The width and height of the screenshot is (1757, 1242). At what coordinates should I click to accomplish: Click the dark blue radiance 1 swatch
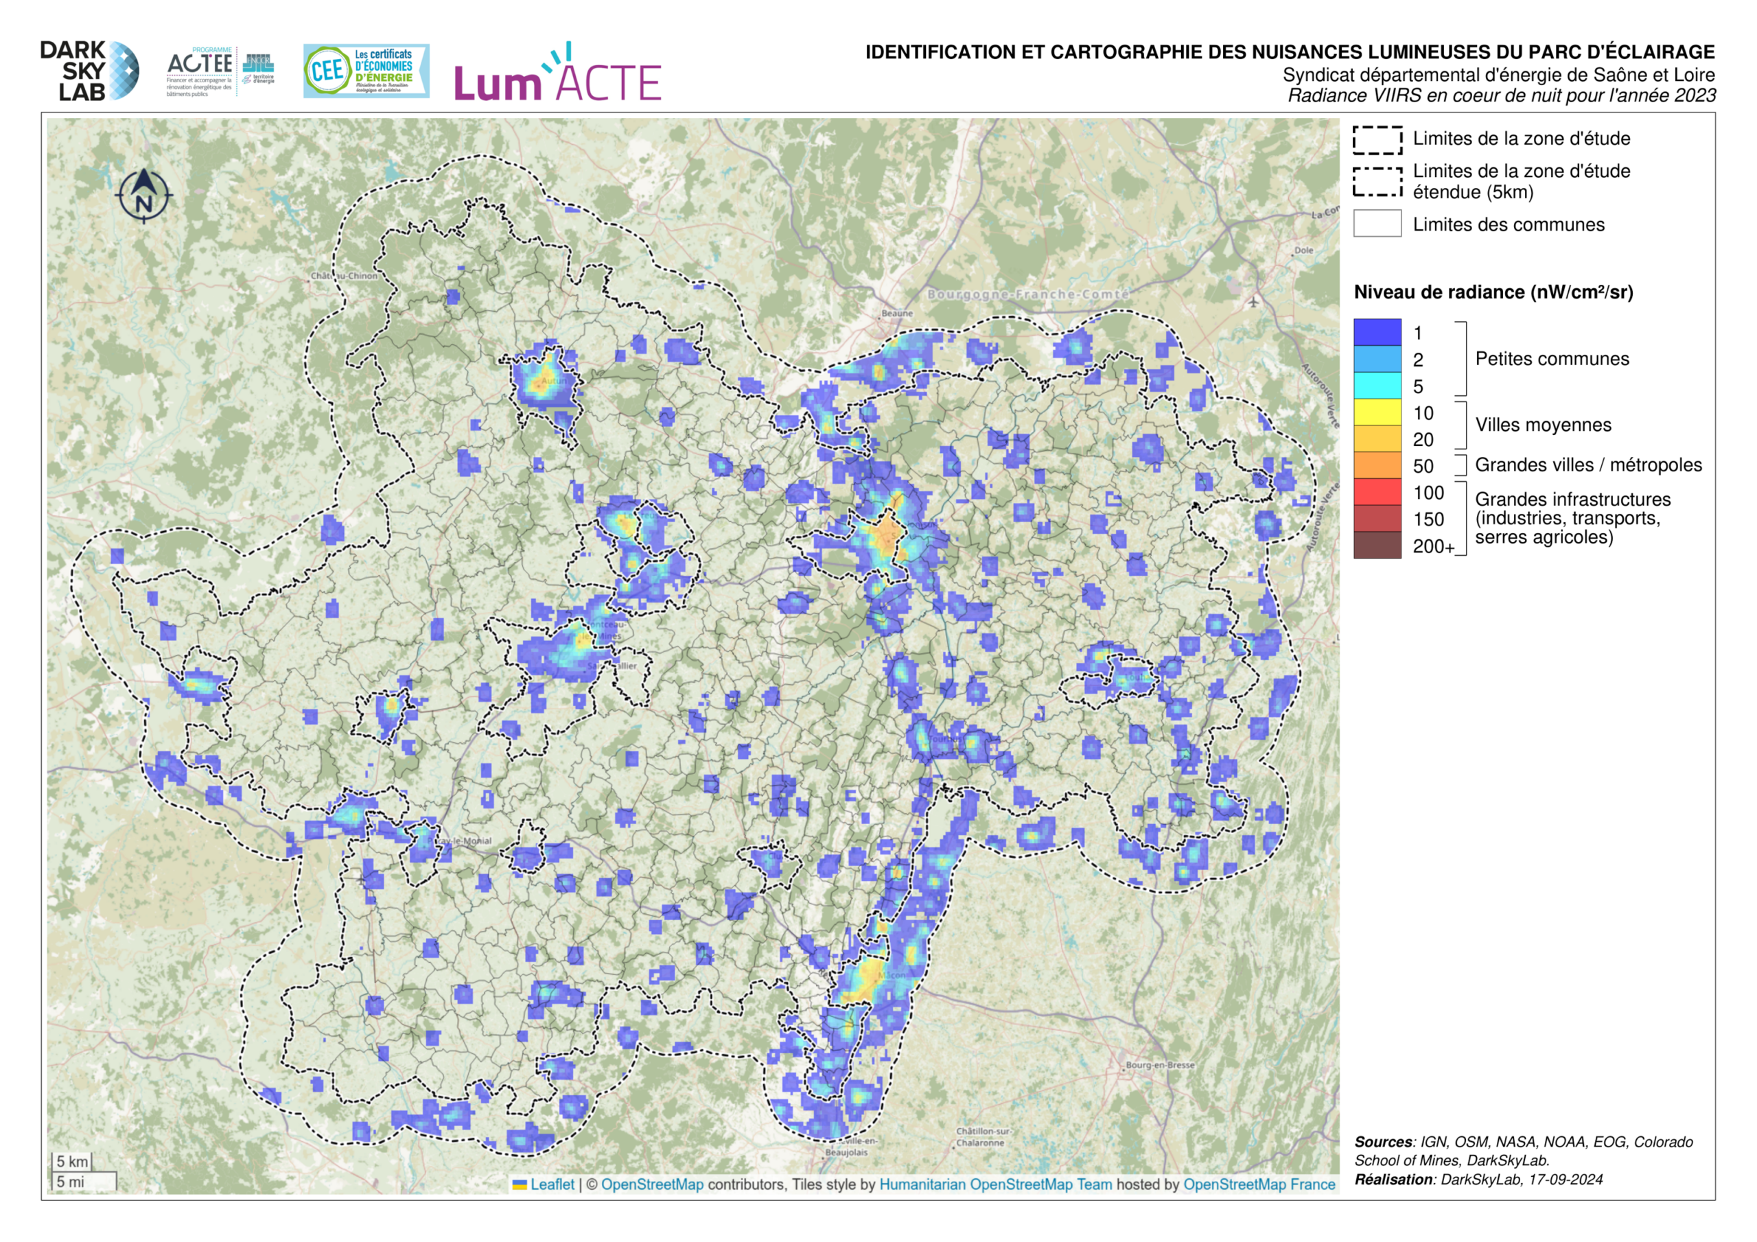pyautogui.click(x=1377, y=332)
